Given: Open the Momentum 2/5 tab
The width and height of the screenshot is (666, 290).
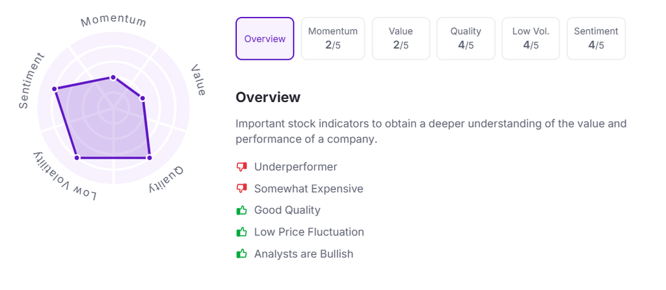Looking at the screenshot, I should 333,39.
